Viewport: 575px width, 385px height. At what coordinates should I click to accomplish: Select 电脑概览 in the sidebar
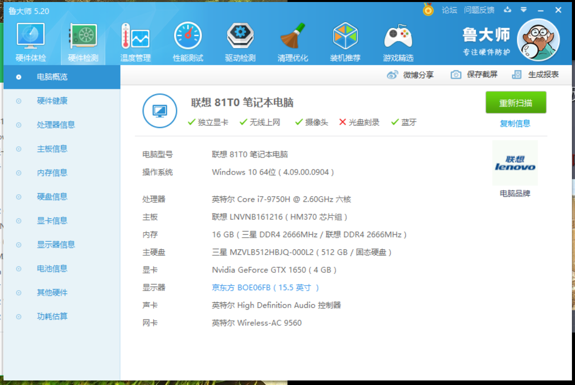pyautogui.click(x=62, y=77)
